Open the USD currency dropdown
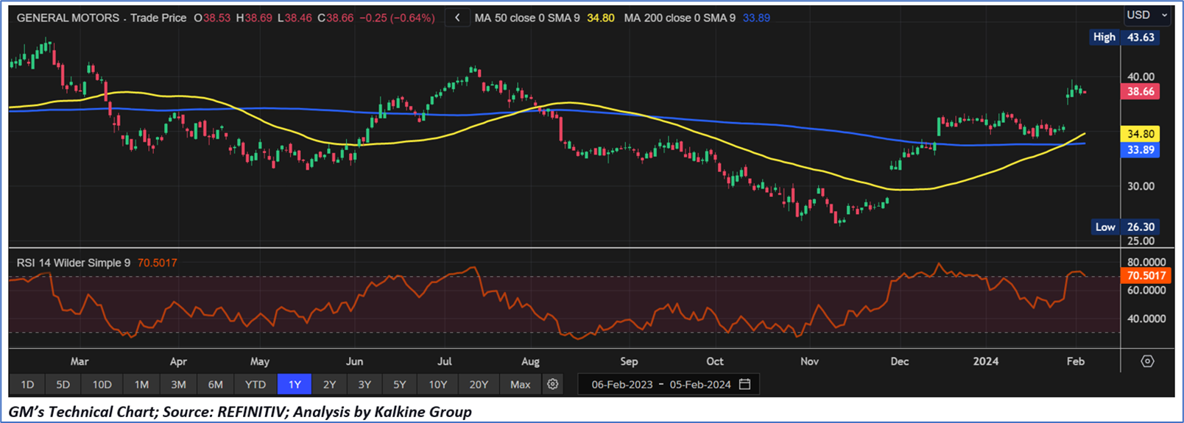1184x423 pixels. click(1147, 15)
